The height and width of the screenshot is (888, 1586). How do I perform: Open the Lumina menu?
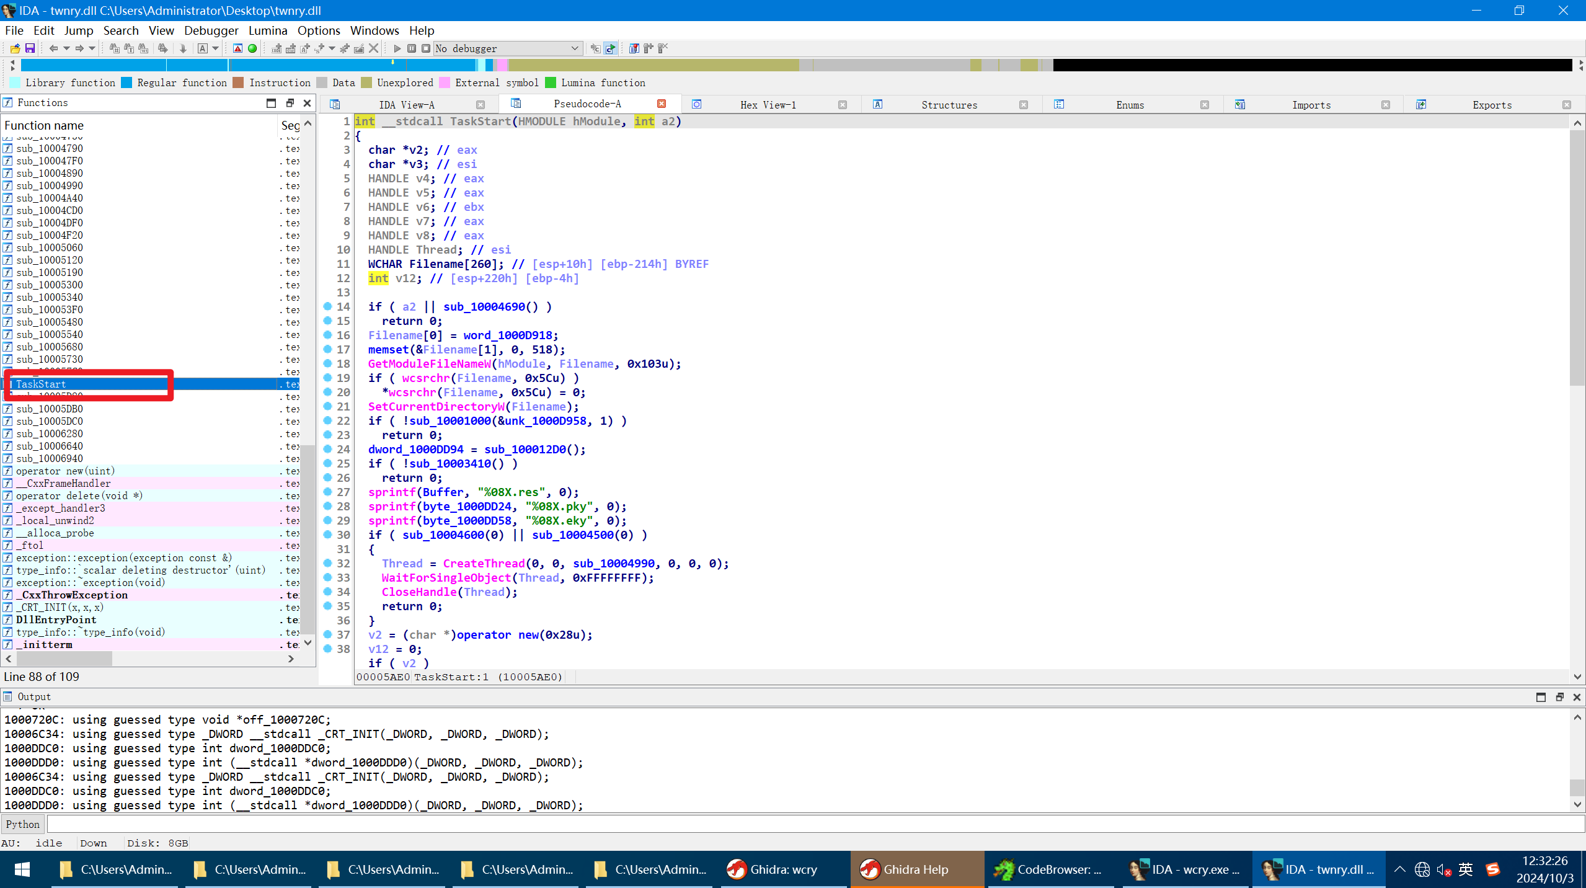[268, 30]
